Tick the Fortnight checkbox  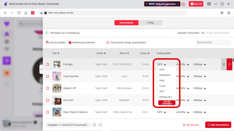(x=47, y=64)
